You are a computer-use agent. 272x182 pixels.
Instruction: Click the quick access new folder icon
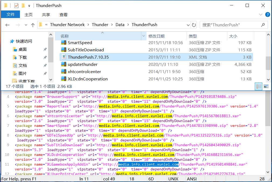coord(23,6)
